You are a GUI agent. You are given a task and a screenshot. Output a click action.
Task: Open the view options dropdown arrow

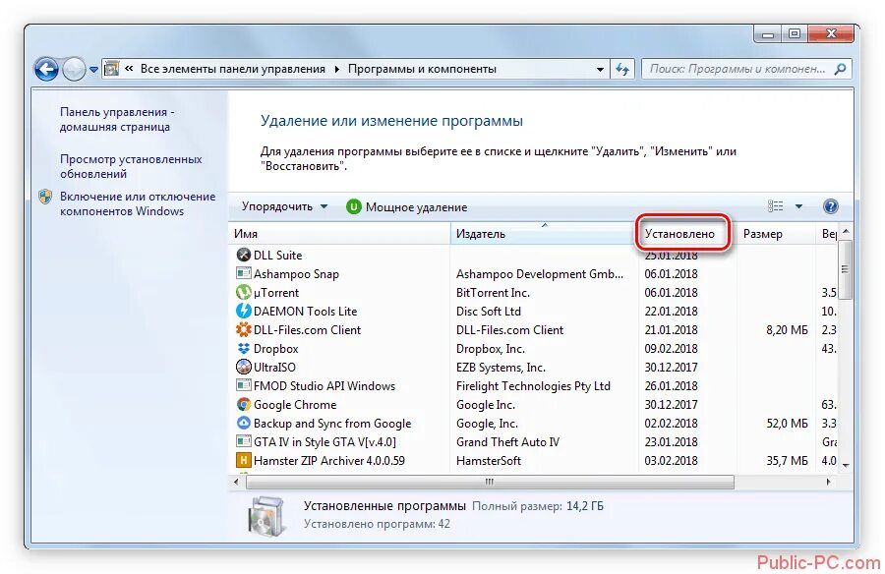pyautogui.click(x=798, y=206)
